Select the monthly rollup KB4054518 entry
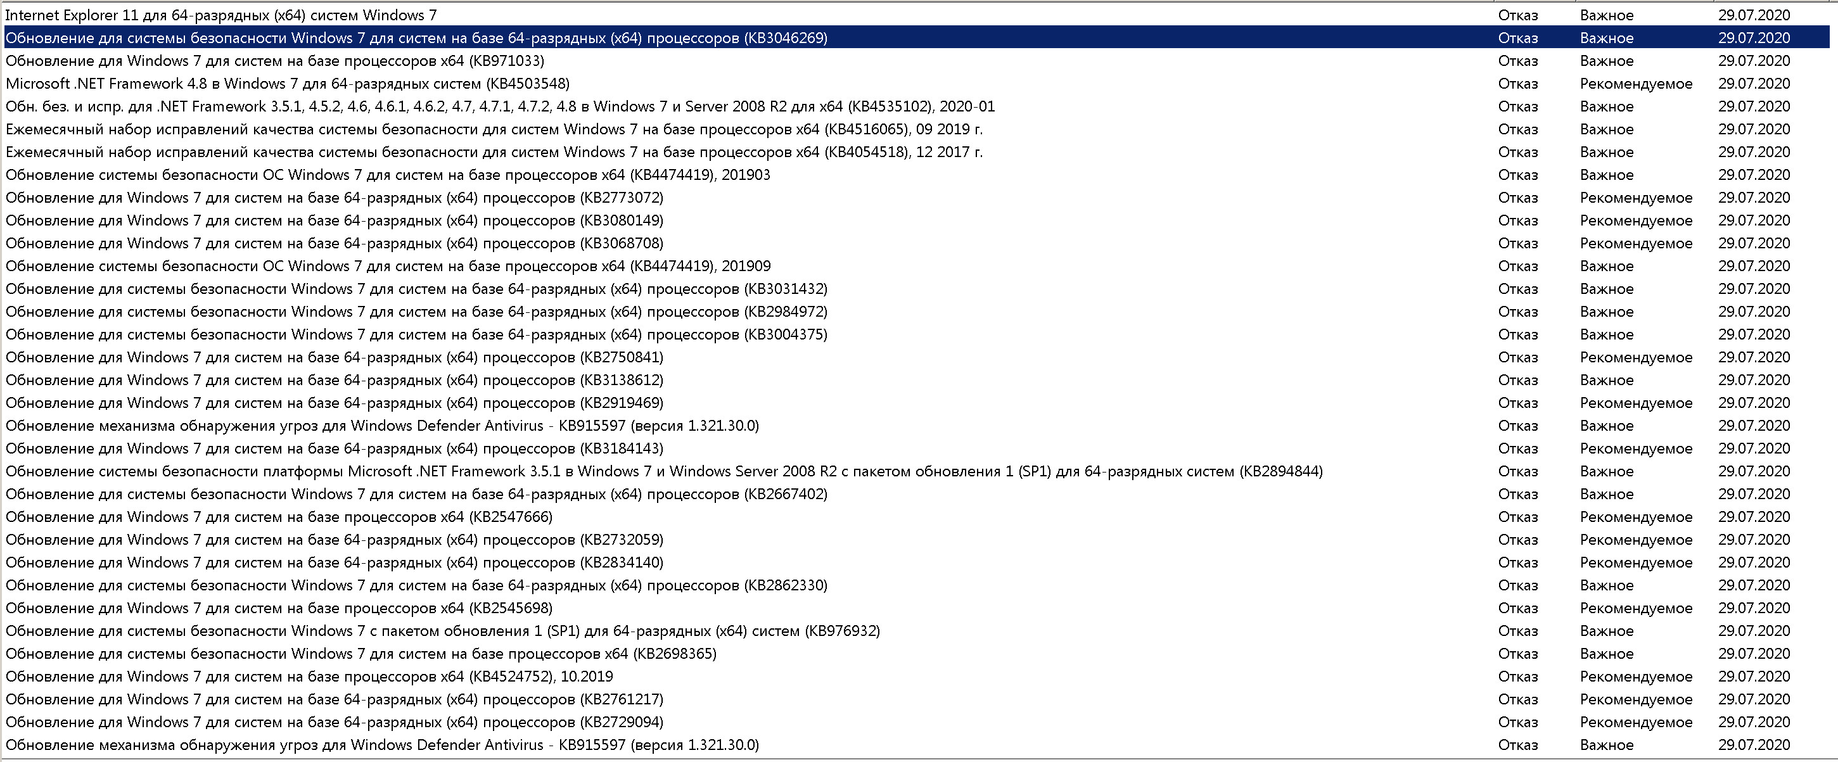The height and width of the screenshot is (762, 1838). tap(494, 152)
